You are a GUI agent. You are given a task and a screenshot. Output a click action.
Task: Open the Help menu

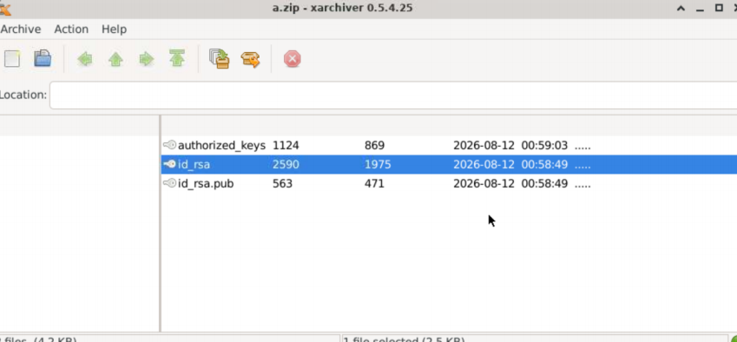[x=115, y=30]
